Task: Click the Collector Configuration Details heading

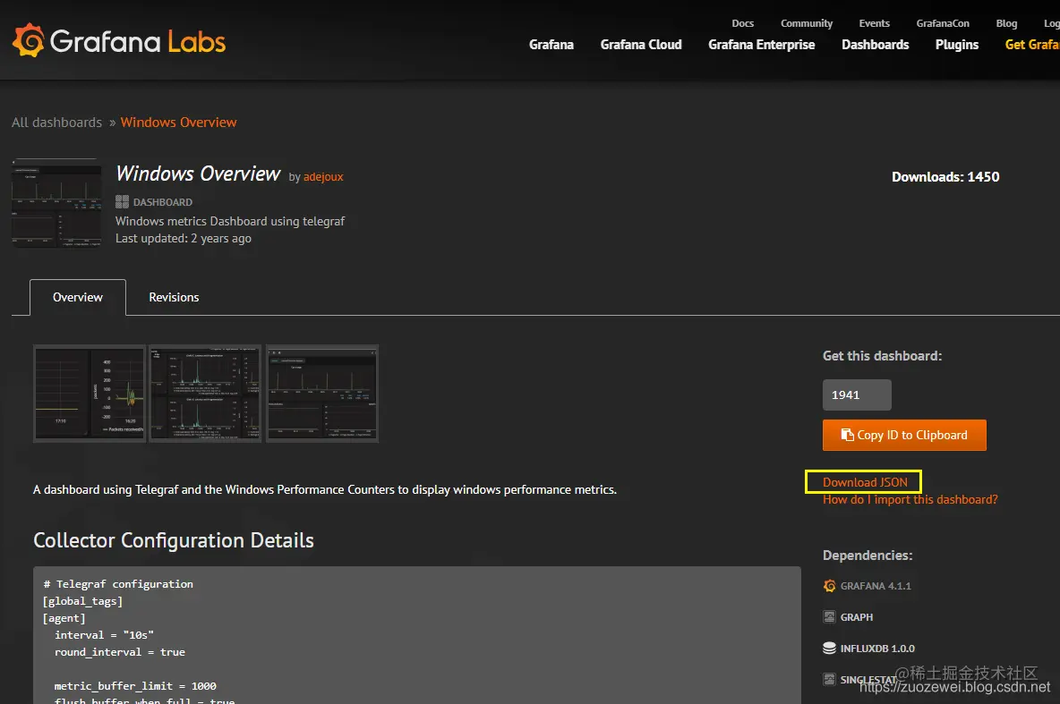Action: [174, 540]
